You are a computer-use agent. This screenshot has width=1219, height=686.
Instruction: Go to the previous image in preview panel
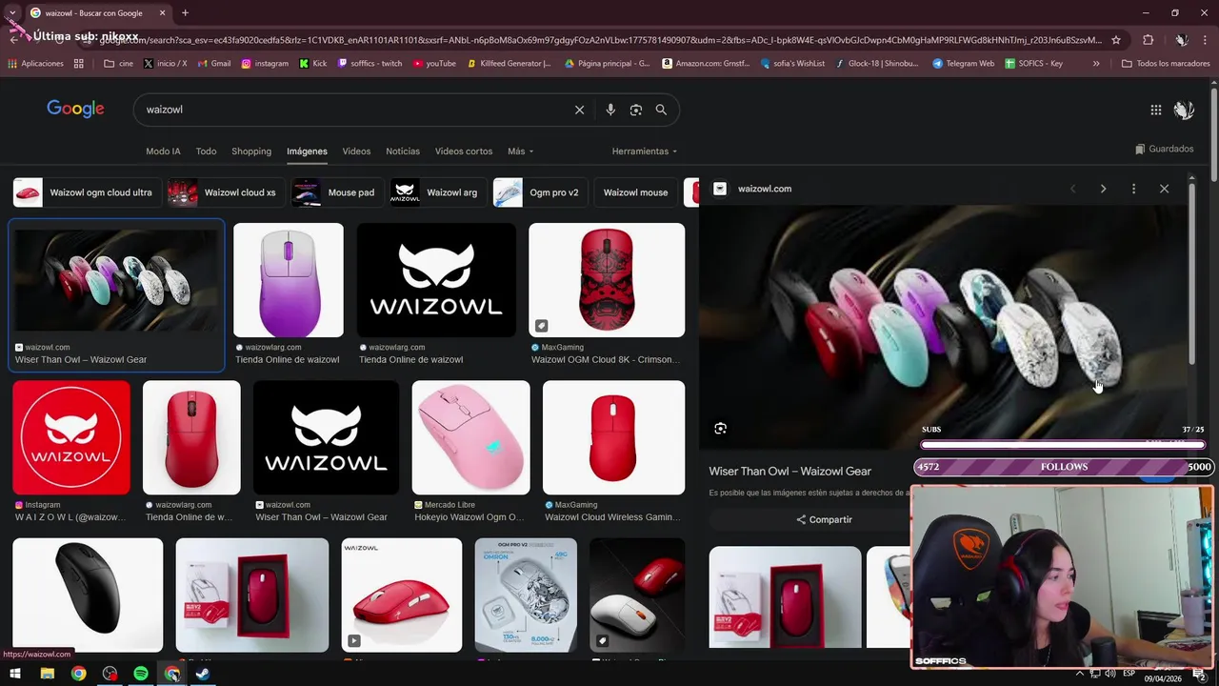1072,189
